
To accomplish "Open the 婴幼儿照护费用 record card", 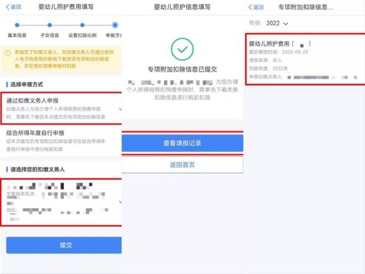I will click(x=306, y=59).
